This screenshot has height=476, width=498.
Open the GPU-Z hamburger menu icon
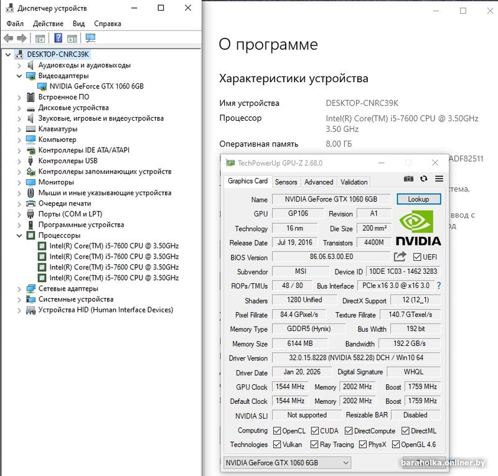(439, 179)
